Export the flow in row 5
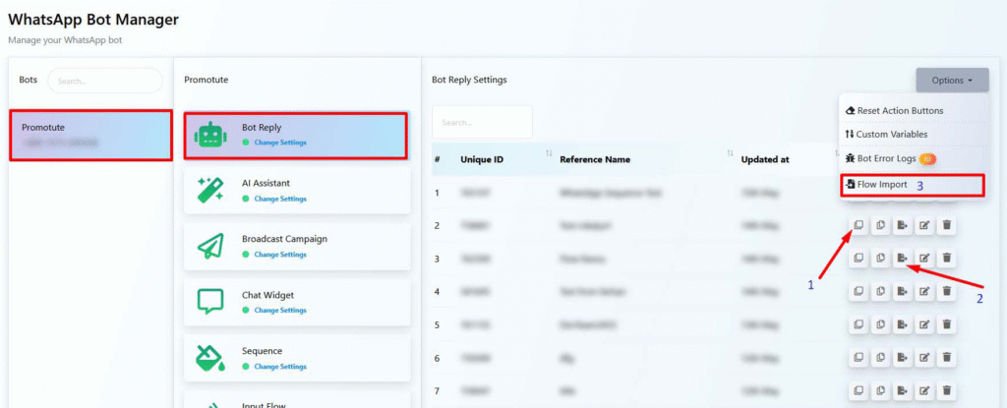 point(903,324)
